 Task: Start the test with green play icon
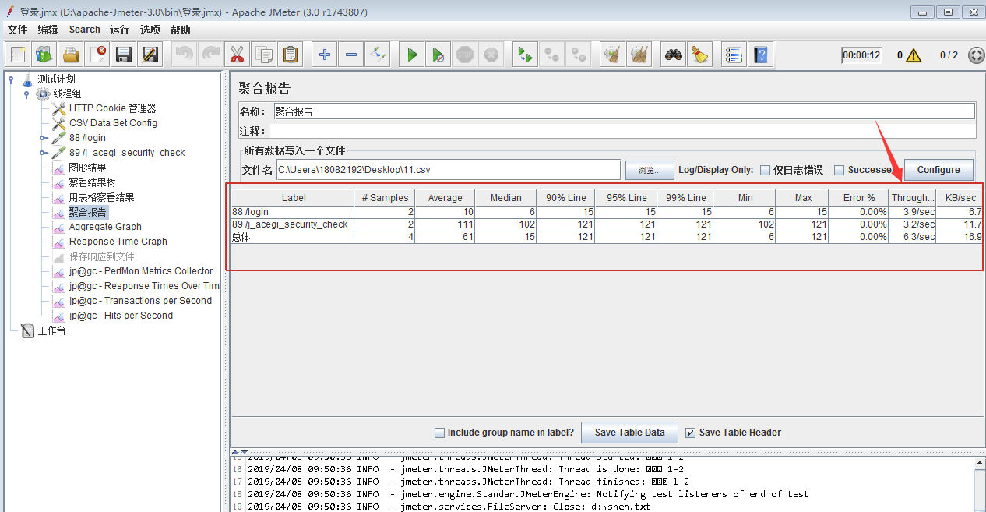tap(412, 55)
